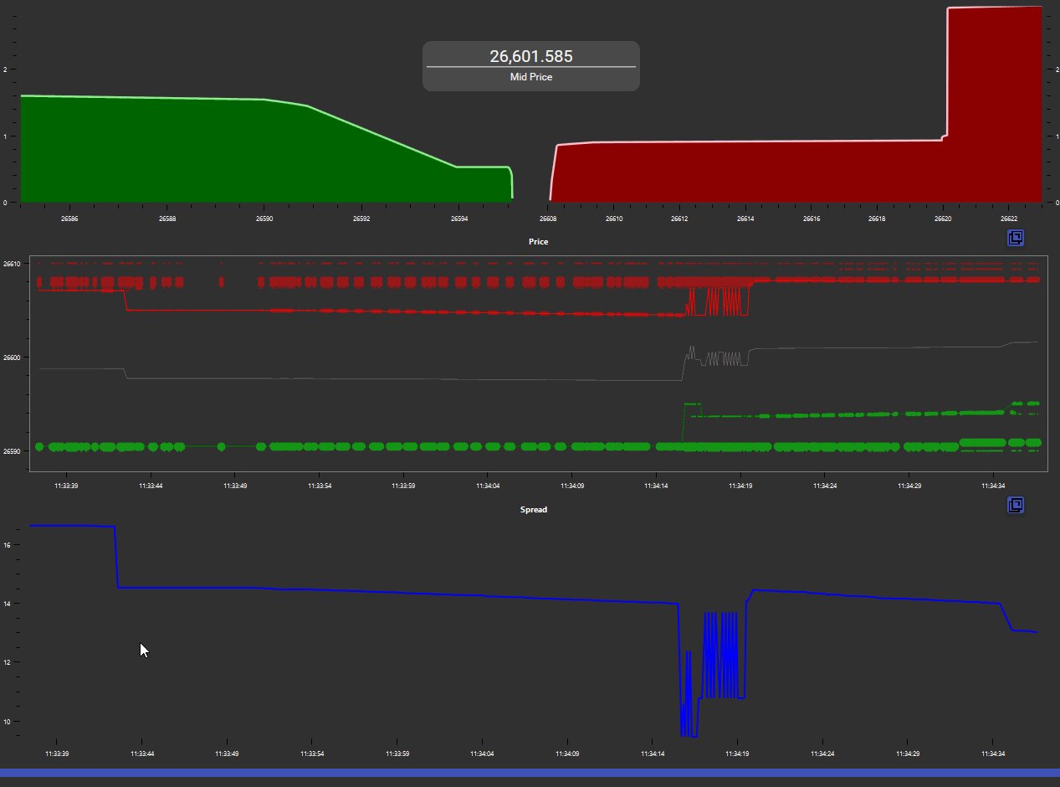This screenshot has height=787, width=1060.
Task: Click the Spread chart title label
Action: (533, 509)
